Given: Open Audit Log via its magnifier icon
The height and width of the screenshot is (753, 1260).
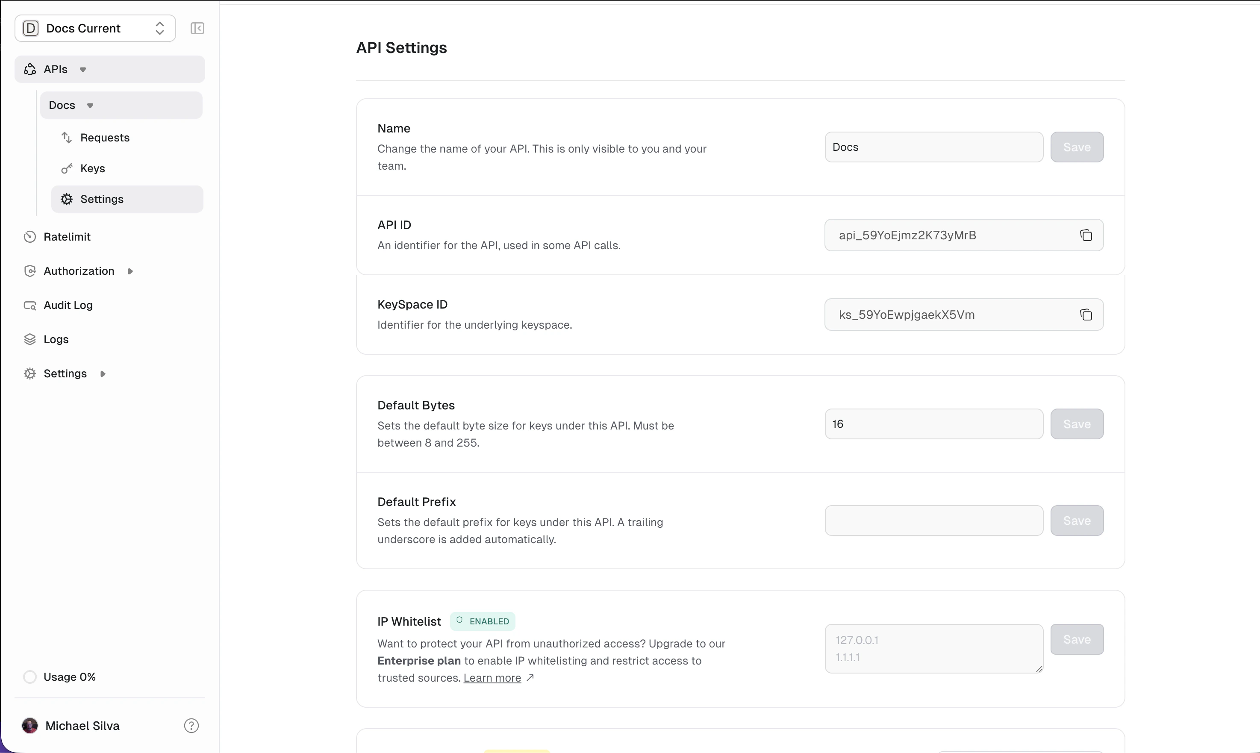Looking at the screenshot, I should 30,305.
